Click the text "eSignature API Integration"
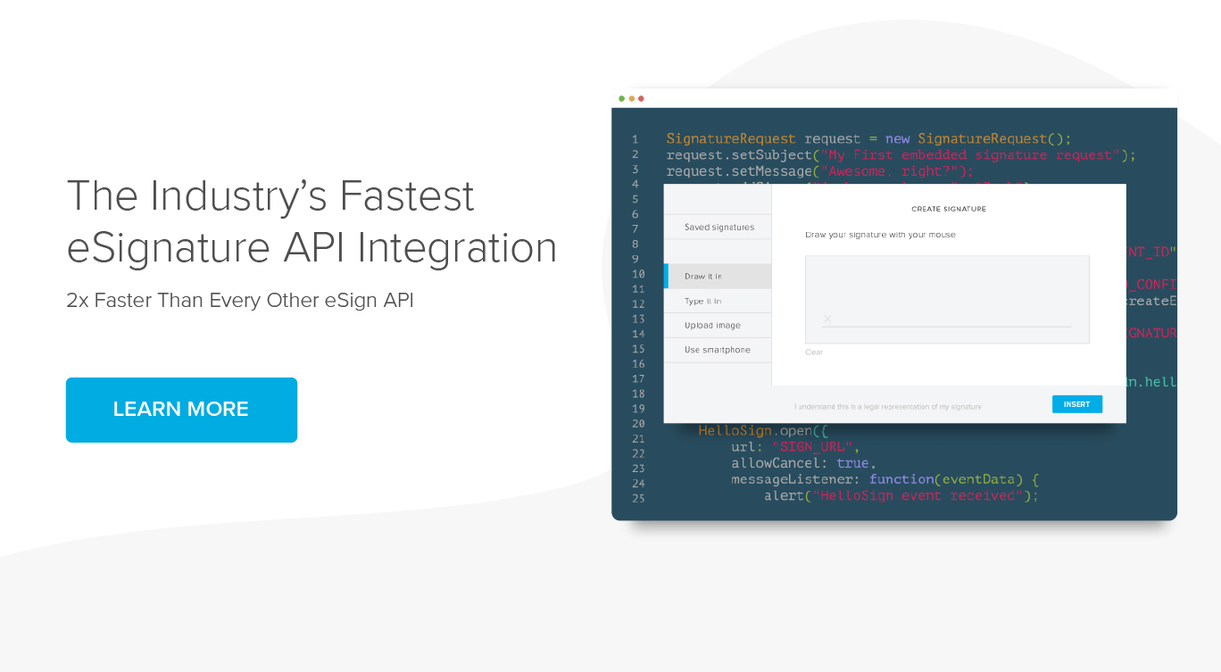Screen dimensions: 1221x672 pos(311,248)
